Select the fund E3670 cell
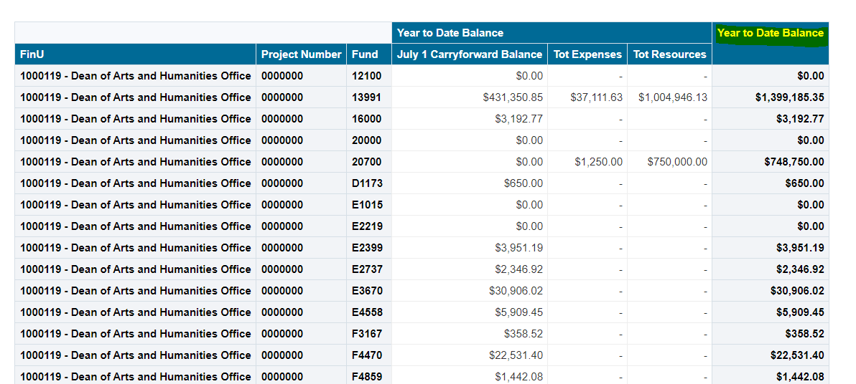Screen dimensions: 856x384 point(367,291)
